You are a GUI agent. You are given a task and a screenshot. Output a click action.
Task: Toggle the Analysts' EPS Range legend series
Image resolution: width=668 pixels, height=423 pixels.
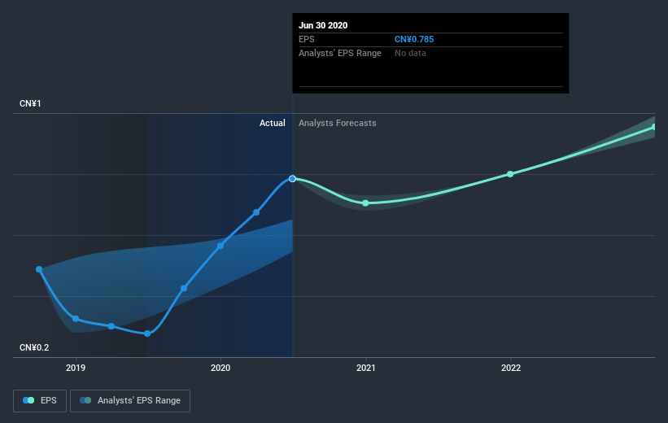click(130, 401)
